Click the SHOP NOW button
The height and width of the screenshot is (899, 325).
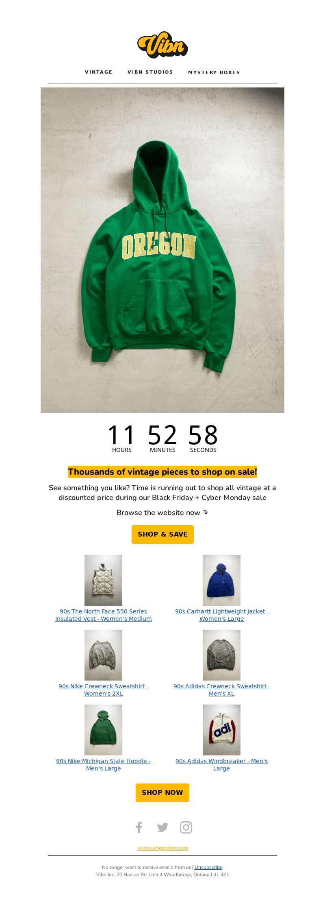[162, 792]
